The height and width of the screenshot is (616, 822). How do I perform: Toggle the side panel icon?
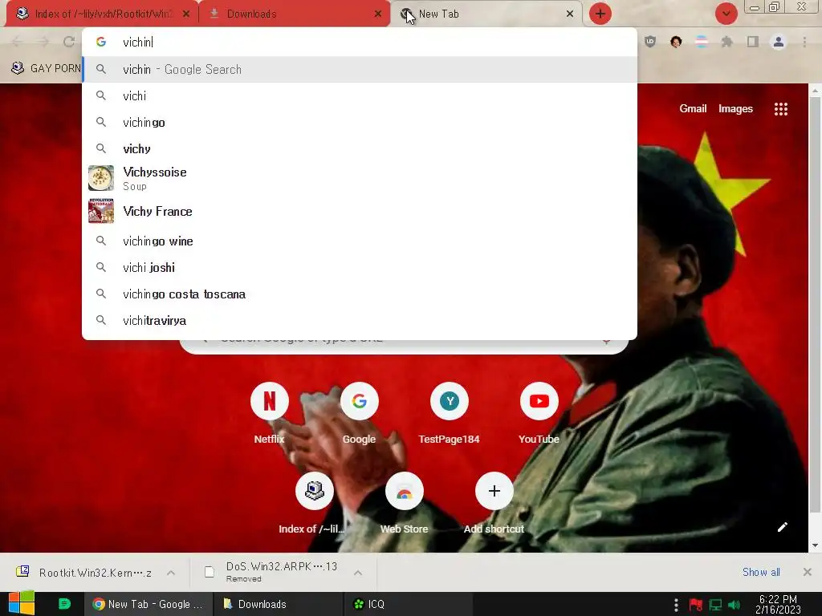coord(753,42)
